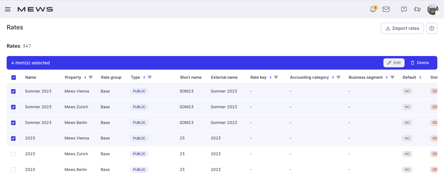Screen dimensions: 444x178
Task: Click the question mark help button
Action: (x=432, y=28)
